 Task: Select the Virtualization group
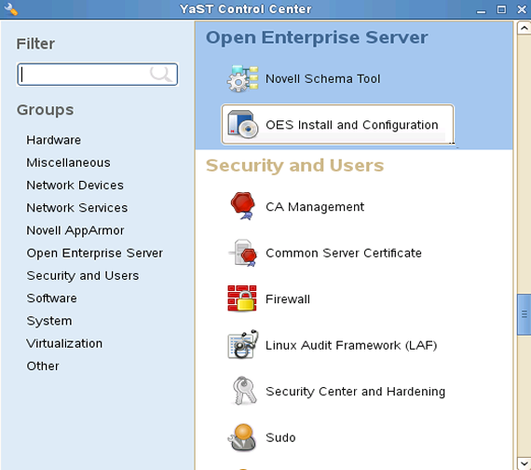pos(64,343)
